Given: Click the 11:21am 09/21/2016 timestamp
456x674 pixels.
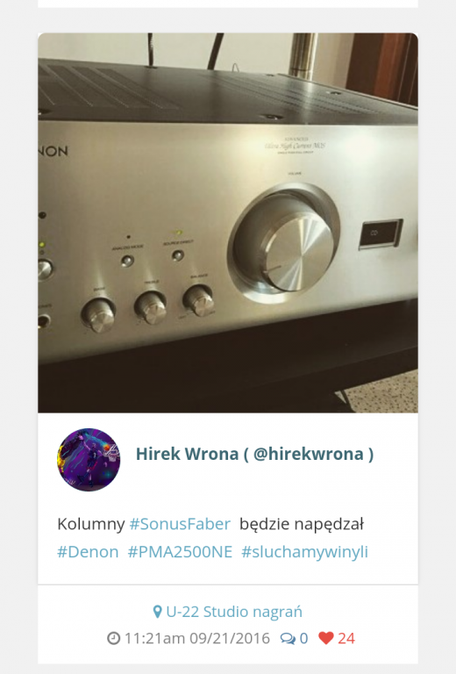Looking at the screenshot, I should (x=197, y=638).
